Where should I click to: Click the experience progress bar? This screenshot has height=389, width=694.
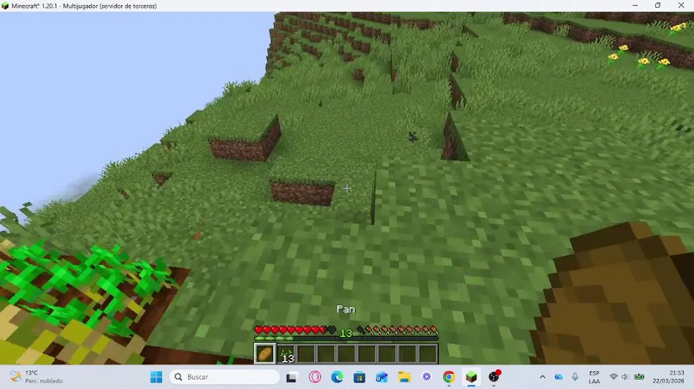(x=346, y=339)
